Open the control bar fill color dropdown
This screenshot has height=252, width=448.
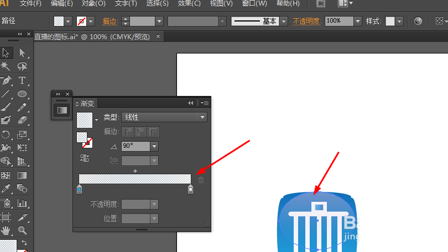point(68,21)
